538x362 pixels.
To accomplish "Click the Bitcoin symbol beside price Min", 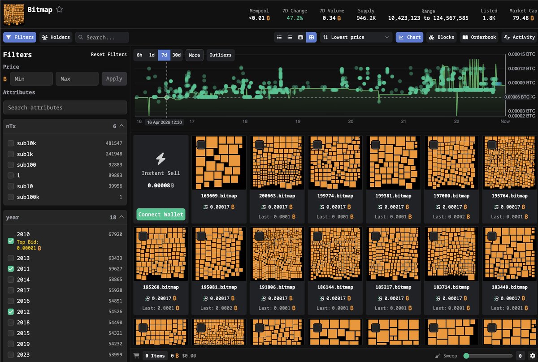I will 5,79.
